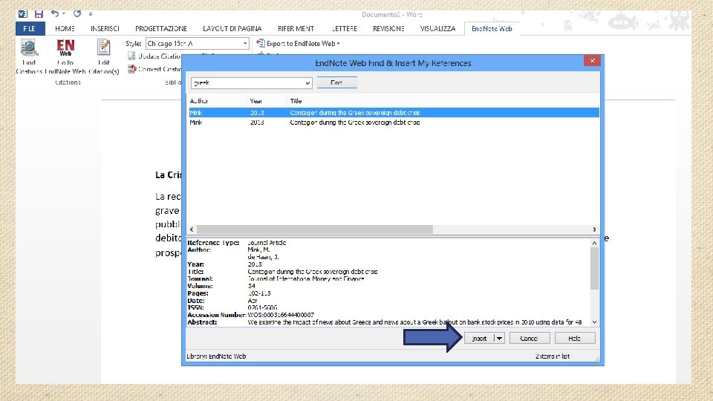713x401 pixels.
Task: Click the Convert Citations icon
Action: [x=132, y=69]
